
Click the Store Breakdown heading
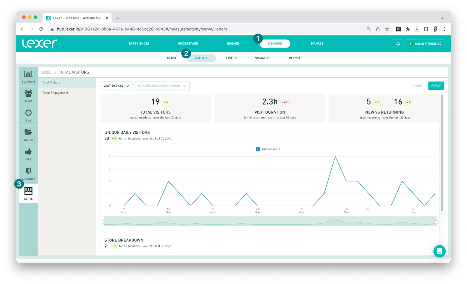(x=124, y=240)
